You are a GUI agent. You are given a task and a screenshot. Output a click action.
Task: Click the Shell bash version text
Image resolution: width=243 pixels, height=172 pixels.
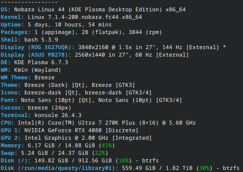point(41,40)
